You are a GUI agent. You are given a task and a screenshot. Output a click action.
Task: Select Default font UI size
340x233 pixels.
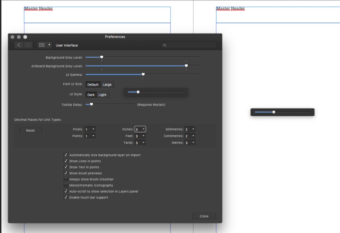click(93, 84)
